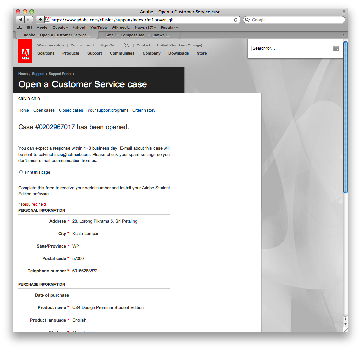
Task: Click the Your account link
Action: coord(82,45)
